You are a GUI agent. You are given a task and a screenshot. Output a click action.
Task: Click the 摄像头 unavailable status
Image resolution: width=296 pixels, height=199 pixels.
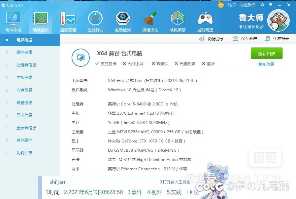160,63
